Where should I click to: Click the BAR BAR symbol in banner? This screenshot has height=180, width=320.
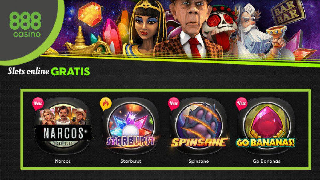pyautogui.click(x=287, y=13)
